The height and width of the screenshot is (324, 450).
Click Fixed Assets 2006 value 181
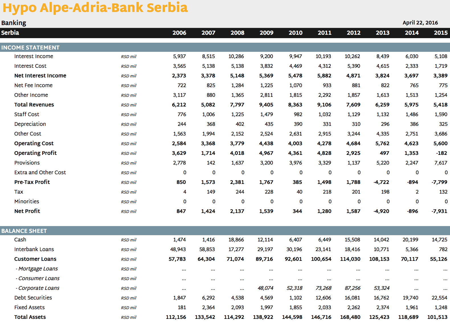tap(182, 307)
